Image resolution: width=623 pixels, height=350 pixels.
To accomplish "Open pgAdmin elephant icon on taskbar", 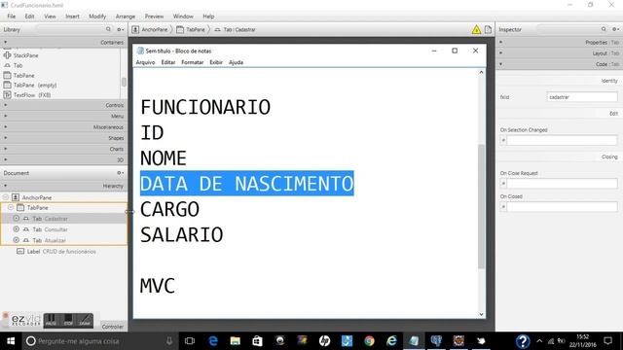I will (x=436, y=341).
